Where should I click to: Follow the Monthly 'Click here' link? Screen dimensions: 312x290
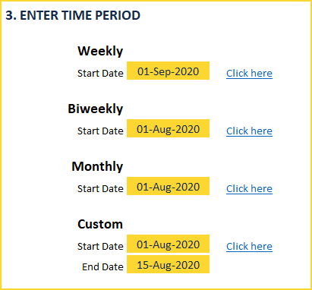tap(249, 189)
